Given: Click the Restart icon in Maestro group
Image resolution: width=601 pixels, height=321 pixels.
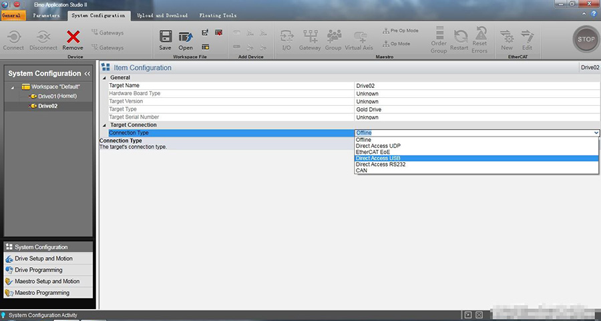Looking at the screenshot, I should [460, 39].
